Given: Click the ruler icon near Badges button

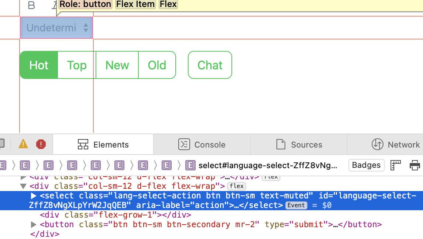Looking at the screenshot, I should 396,165.
